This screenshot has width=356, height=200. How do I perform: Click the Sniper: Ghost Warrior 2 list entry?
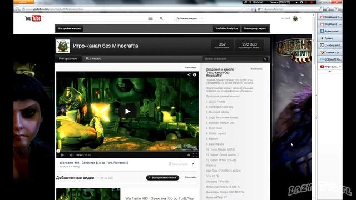coord(222,154)
